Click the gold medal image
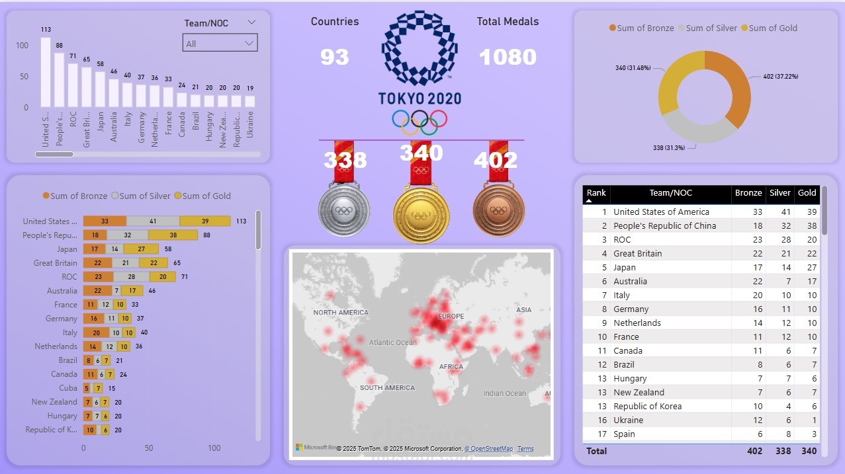The height and width of the screenshot is (474, 845). click(421, 214)
